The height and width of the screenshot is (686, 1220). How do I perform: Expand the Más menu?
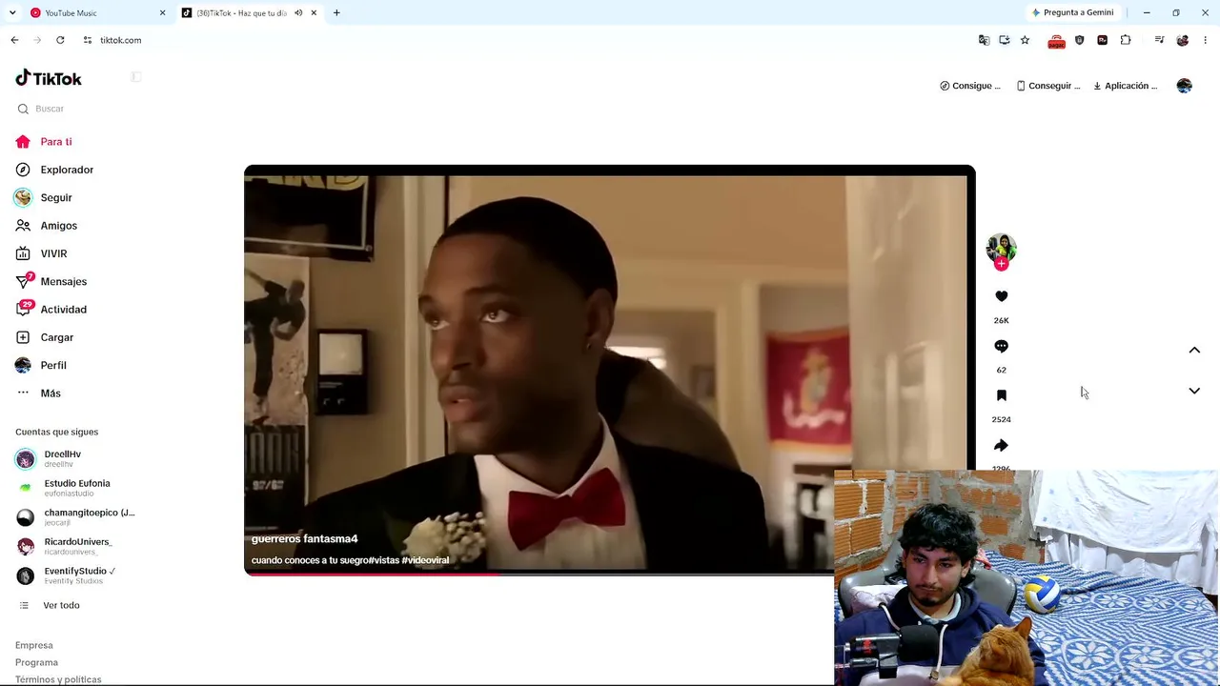click(x=51, y=393)
